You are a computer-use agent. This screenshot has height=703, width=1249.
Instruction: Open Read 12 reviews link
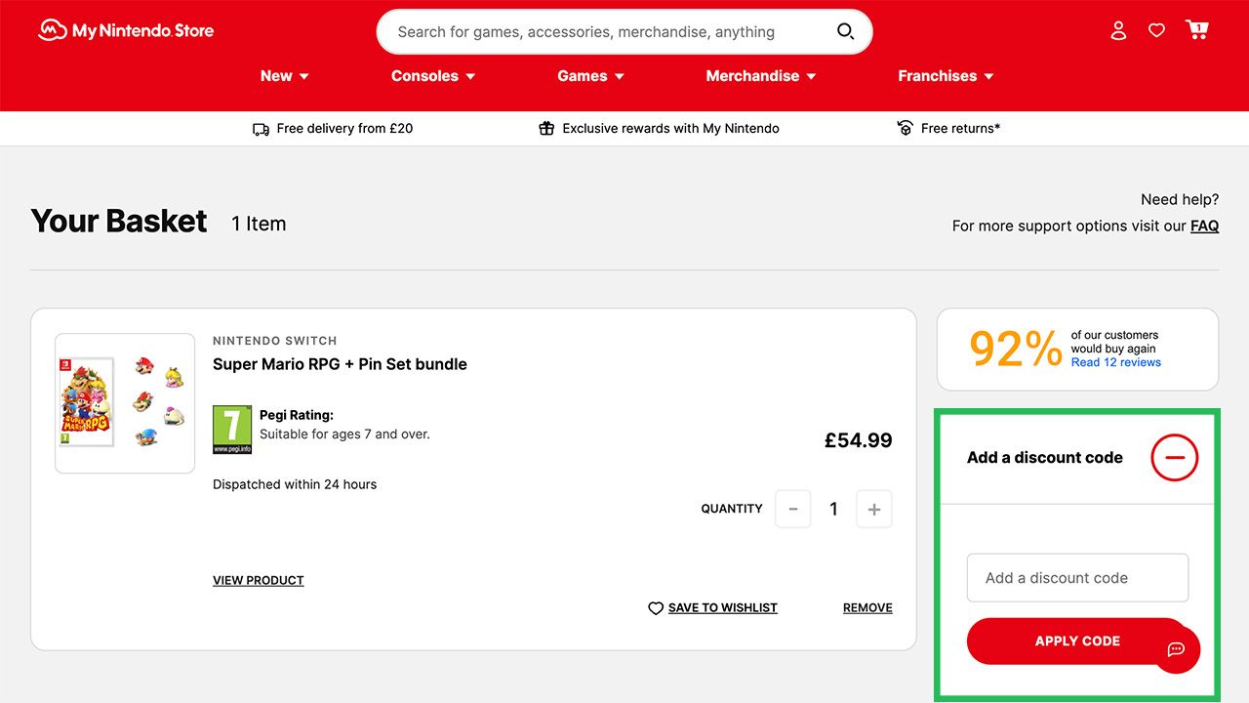tap(1115, 362)
